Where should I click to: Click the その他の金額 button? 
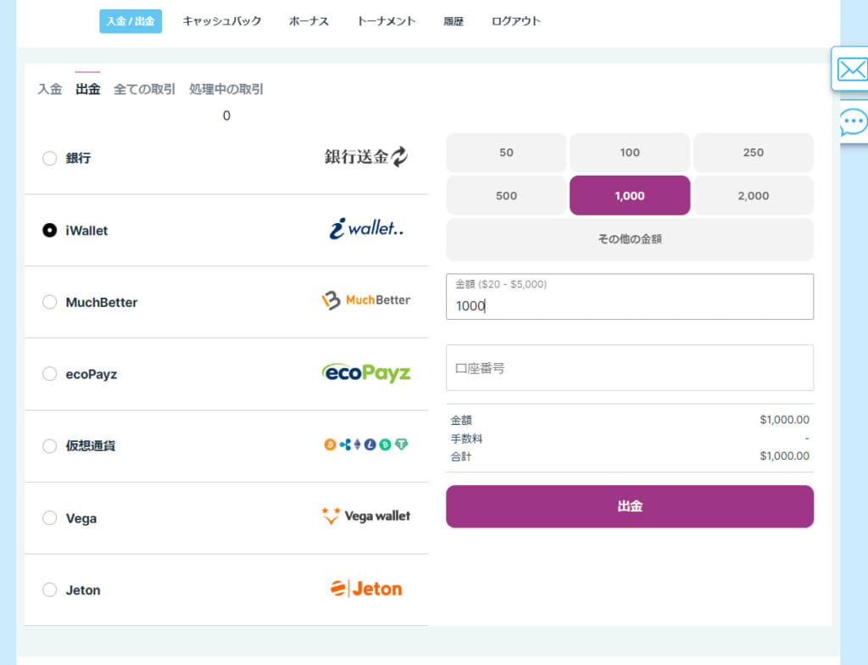(630, 239)
